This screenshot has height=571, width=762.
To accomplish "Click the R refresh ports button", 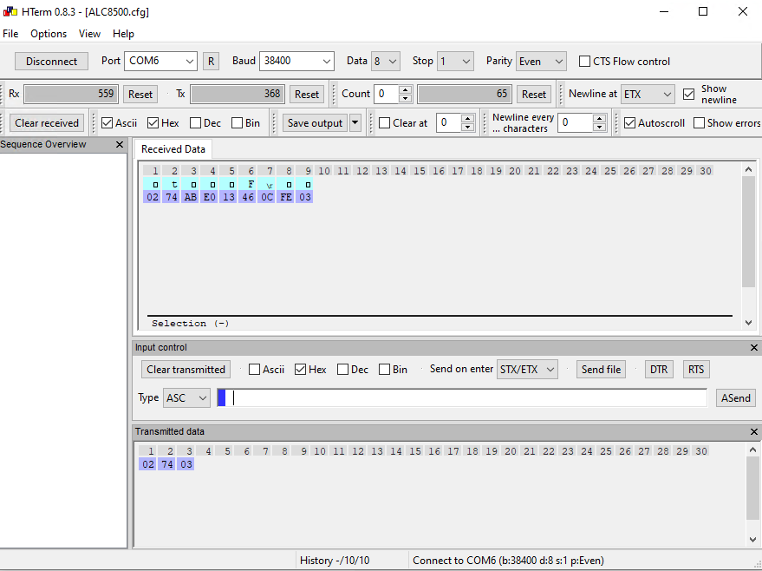I will pos(211,62).
